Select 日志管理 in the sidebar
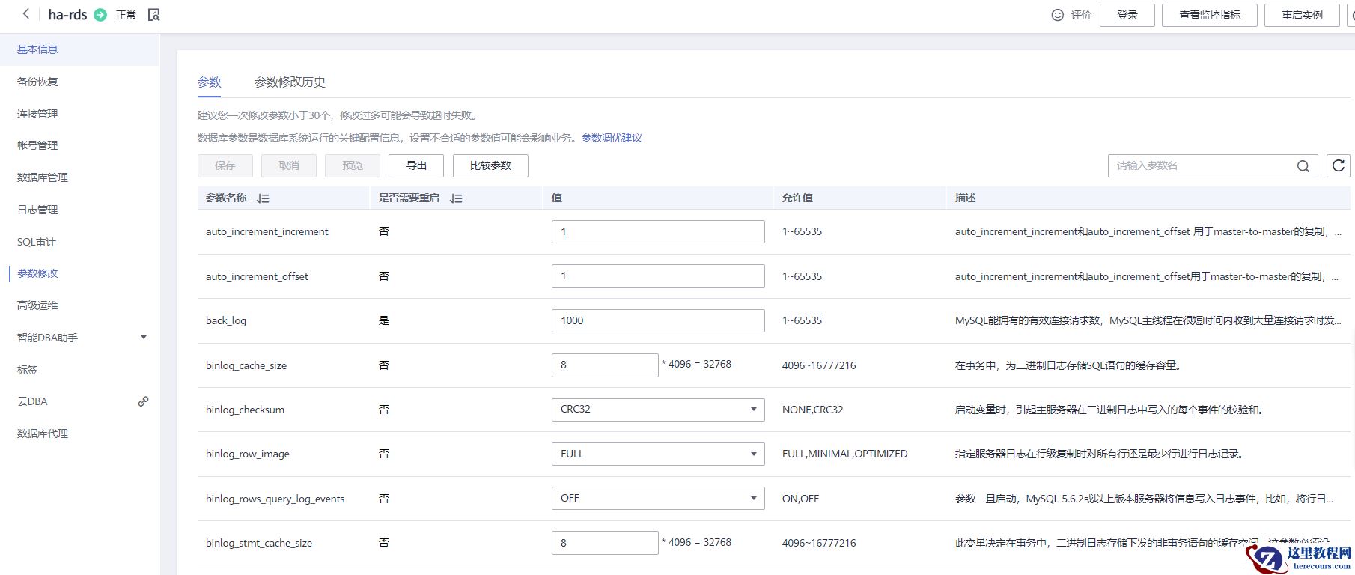Screen dimensions: 1355x575 [x=37, y=210]
